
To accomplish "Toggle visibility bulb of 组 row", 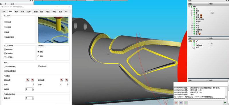I will (194, 34).
